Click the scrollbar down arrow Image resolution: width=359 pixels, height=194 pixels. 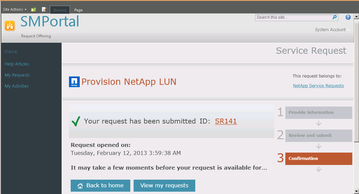[356, 191]
